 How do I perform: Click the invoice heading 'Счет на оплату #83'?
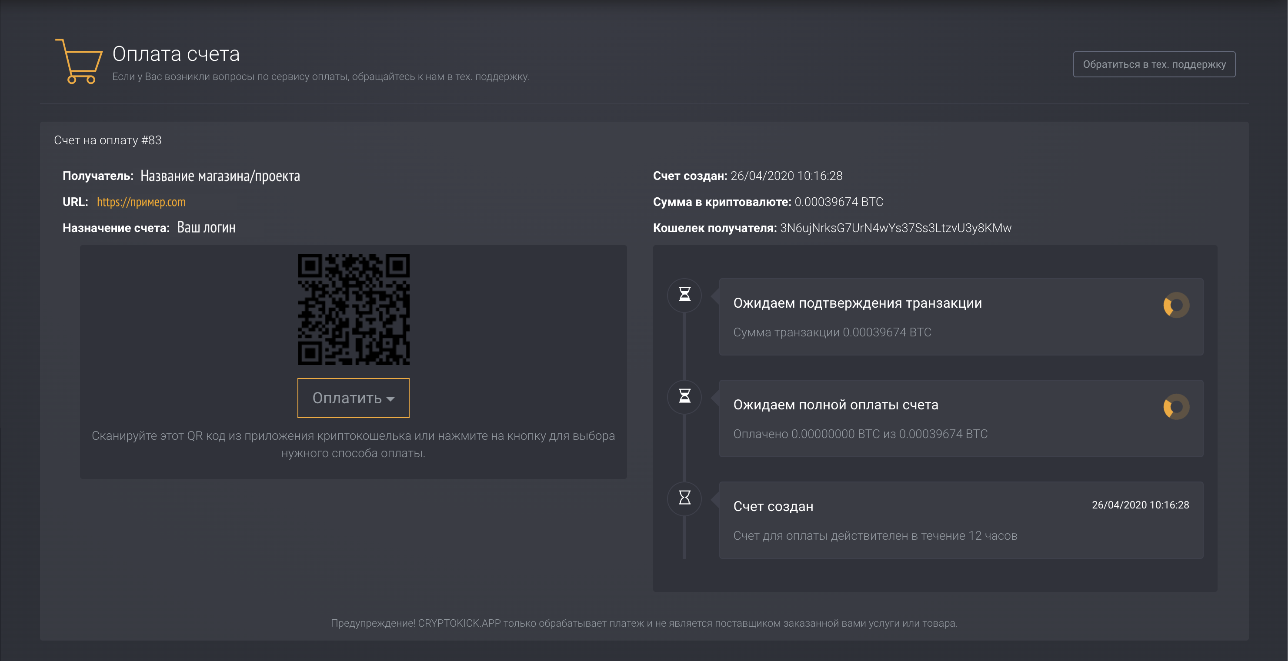[x=107, y=140]
